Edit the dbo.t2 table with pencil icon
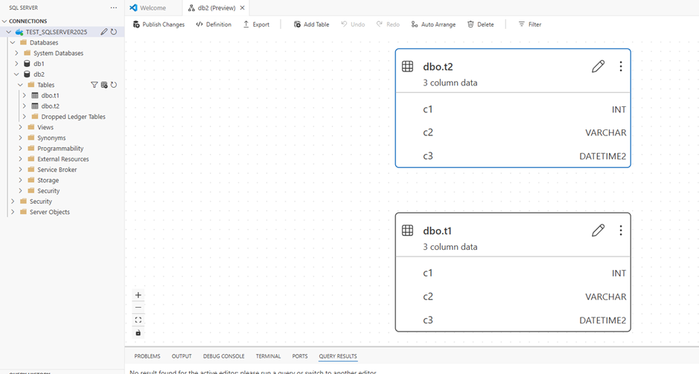 598,66
